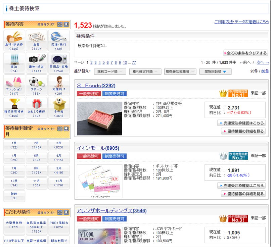Open イオンモール(8905) stock link
This screenshot has width=271, height=247.
[98, 148]
